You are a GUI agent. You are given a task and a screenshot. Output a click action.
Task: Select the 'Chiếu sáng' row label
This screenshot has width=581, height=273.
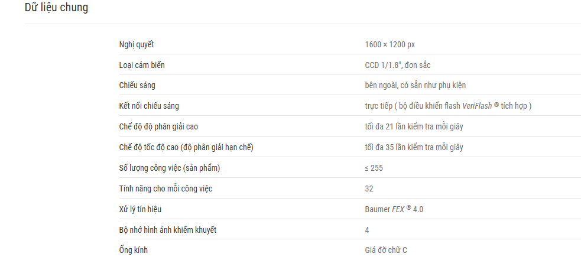pyautogui.click(x=137, y=85)
